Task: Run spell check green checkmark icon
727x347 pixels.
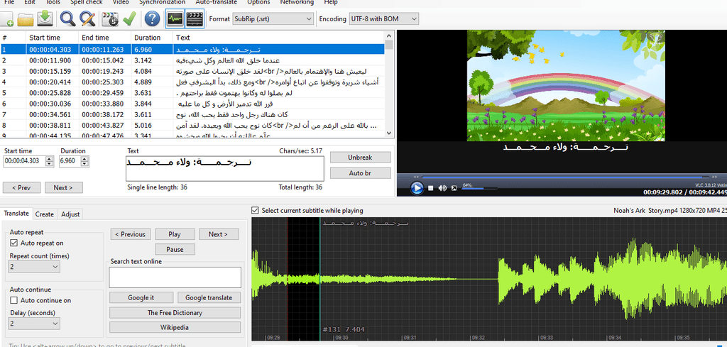Action: click(x=129, y=19)
